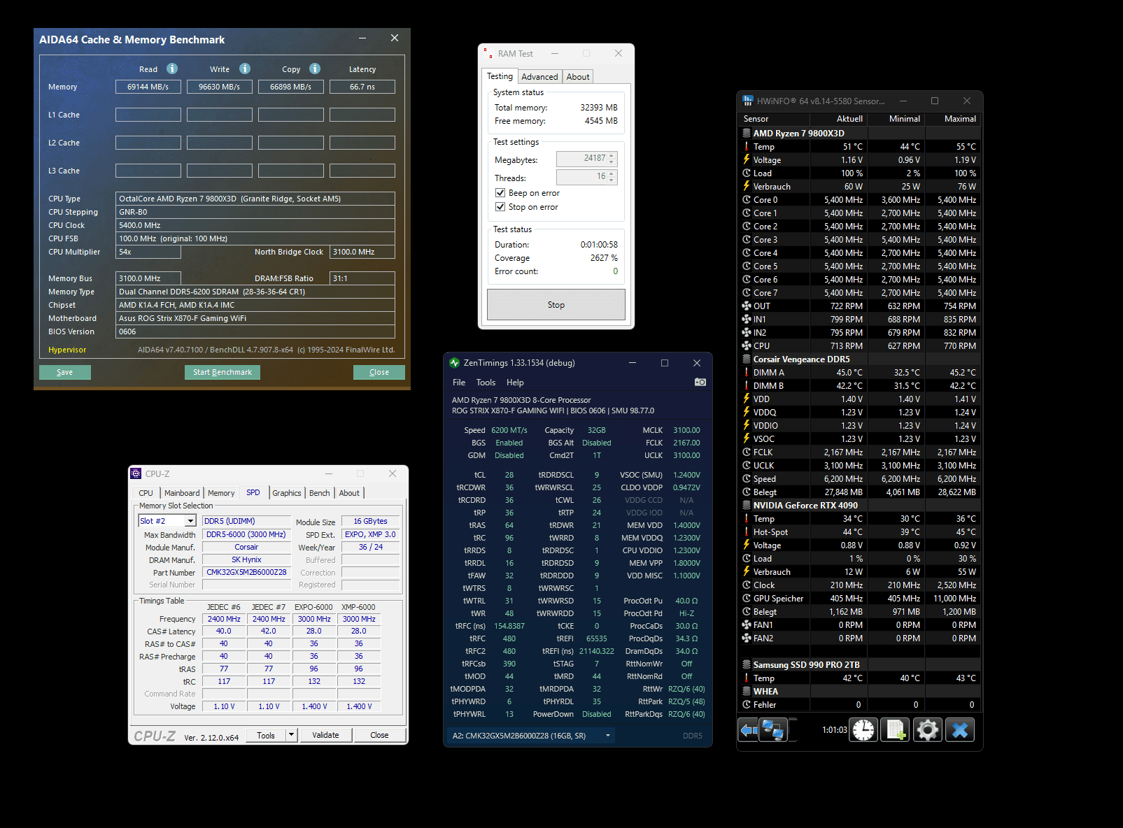Open the CPU-Z Tools dropdown arrow

[x=292, y=734]
